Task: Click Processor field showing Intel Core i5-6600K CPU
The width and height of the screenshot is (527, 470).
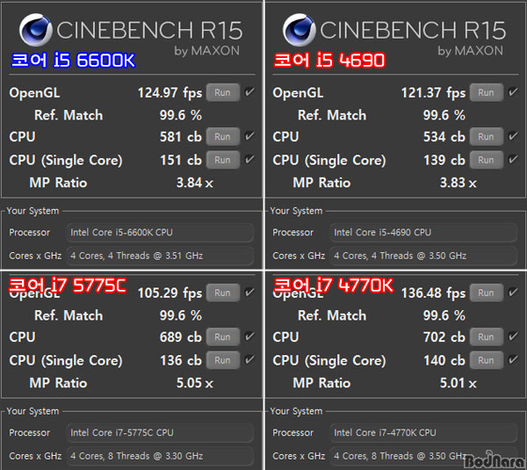Action: [160, 232]
